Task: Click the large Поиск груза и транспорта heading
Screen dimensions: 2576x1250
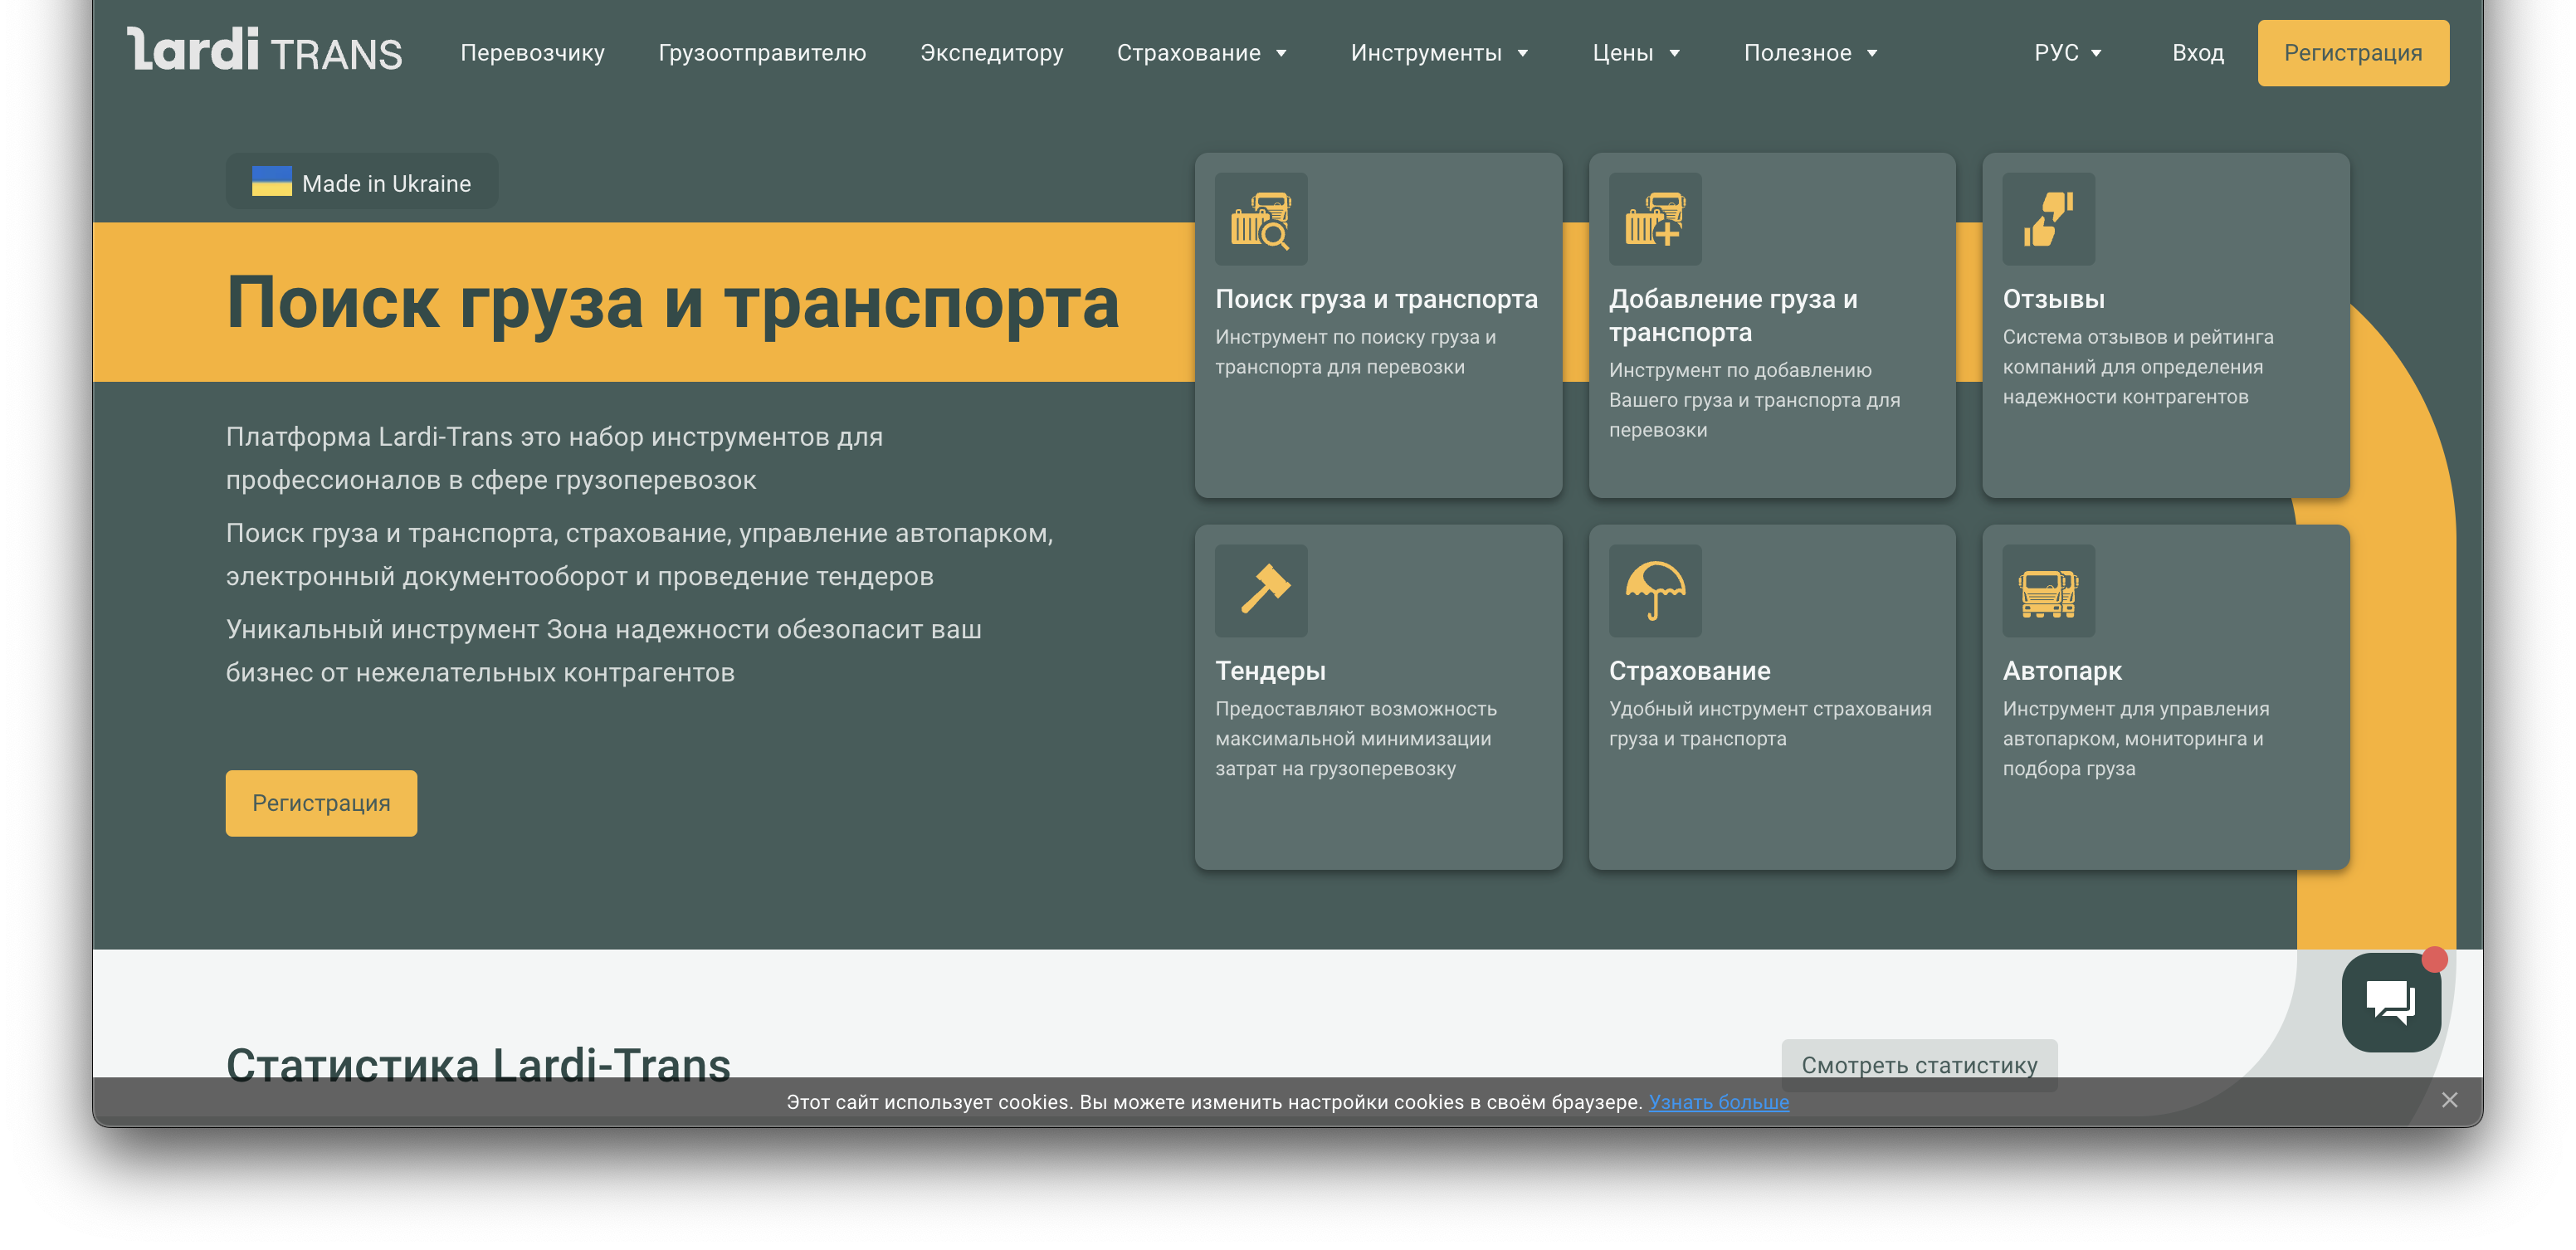Action: coord(672,302)
